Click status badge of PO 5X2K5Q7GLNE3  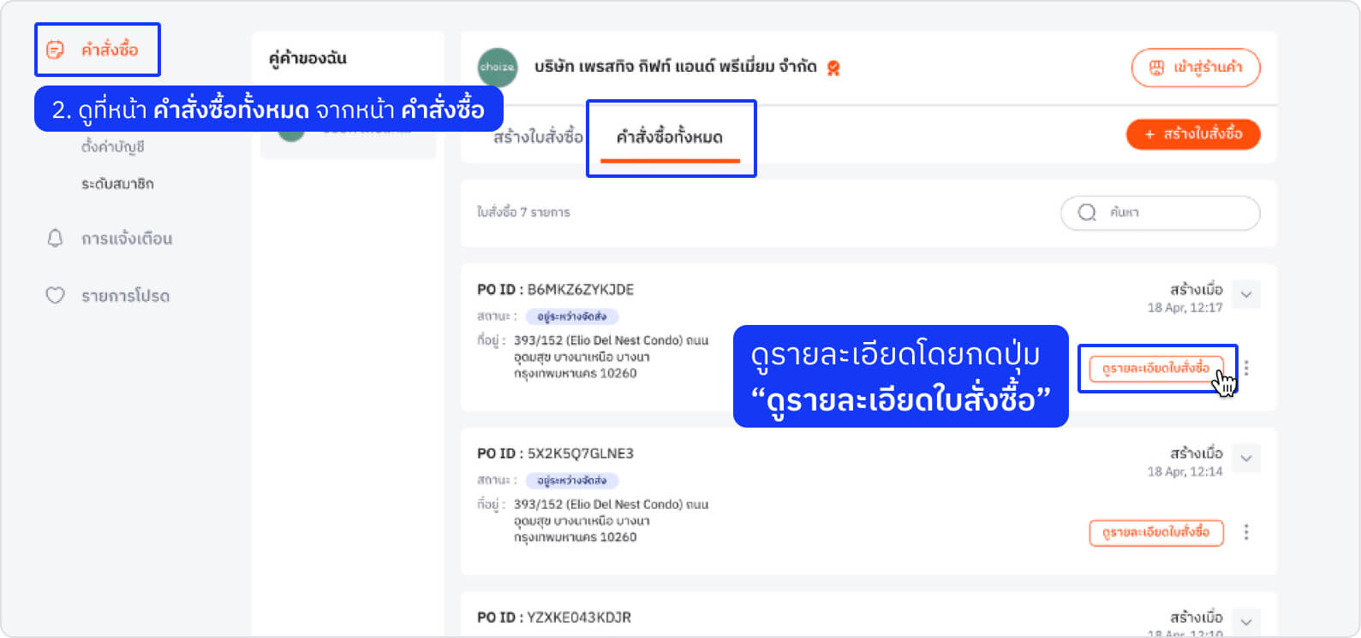pyautogui.click(x=572, y=481)
